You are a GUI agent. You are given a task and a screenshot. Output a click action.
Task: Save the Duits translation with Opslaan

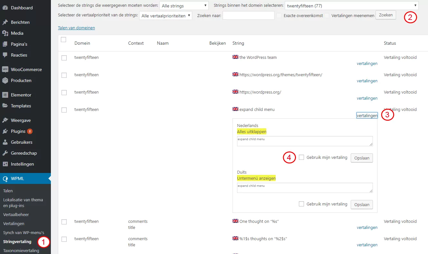click(x=362, y=204)
